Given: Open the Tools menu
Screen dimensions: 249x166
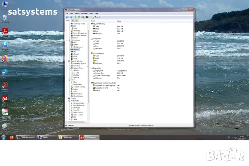Looking at the screenshot, I should pos(91,14).
